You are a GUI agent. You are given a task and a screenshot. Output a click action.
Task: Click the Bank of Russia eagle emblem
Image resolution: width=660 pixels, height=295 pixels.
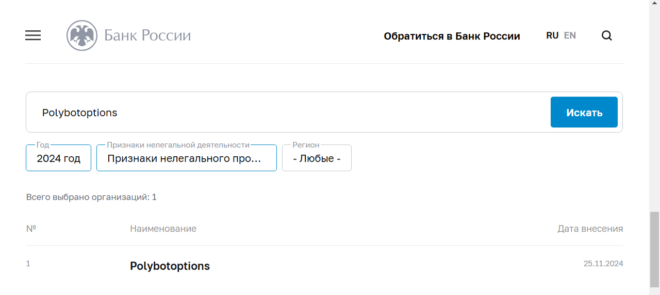[x=82, y=35]
